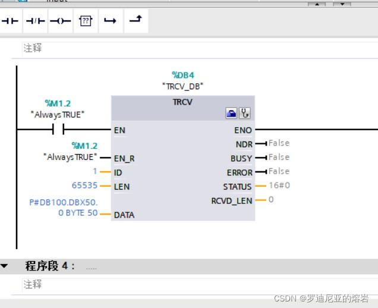Select the LEN input pin label
Image resolution: width=378 pixels, height=308 pixels.
click(122, 187)
